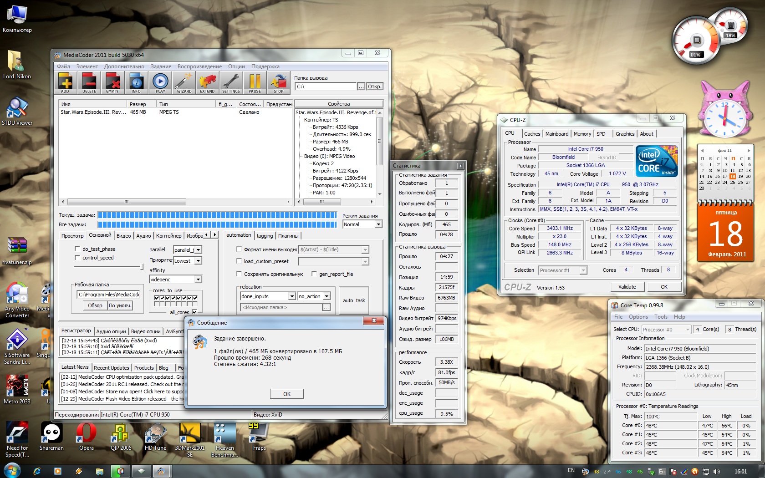Uncheck the first cores_to_use checkbox

(x=157, y=298)
